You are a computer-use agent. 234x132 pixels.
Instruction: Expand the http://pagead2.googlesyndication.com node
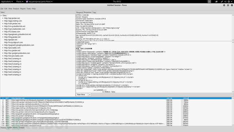[x=3, y=45]
